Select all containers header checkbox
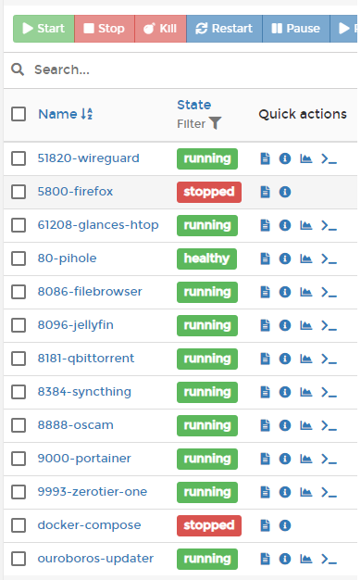The height and width of the screenshot is (580, 361). pyautogui.click(x=19, y=114)
